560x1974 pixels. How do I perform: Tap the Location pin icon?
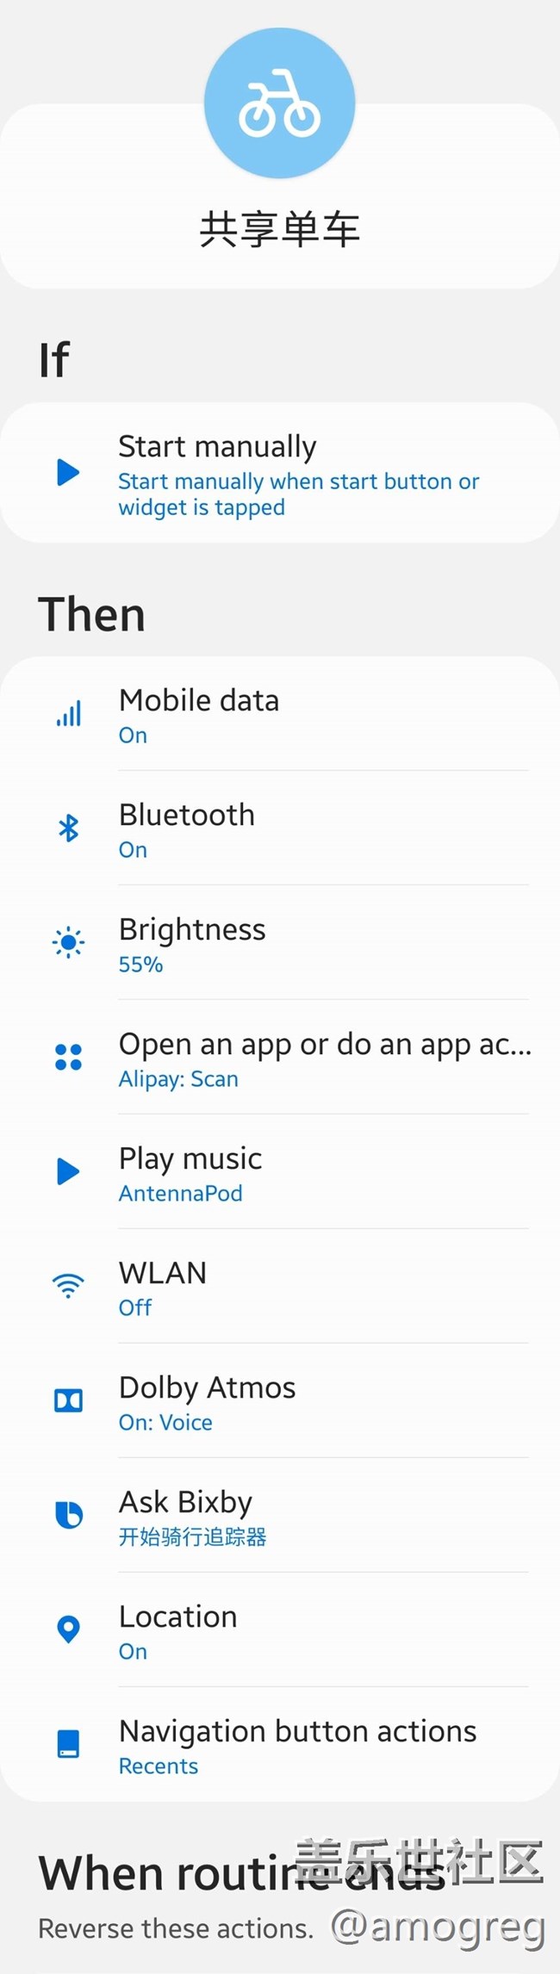coord(68,1629)
